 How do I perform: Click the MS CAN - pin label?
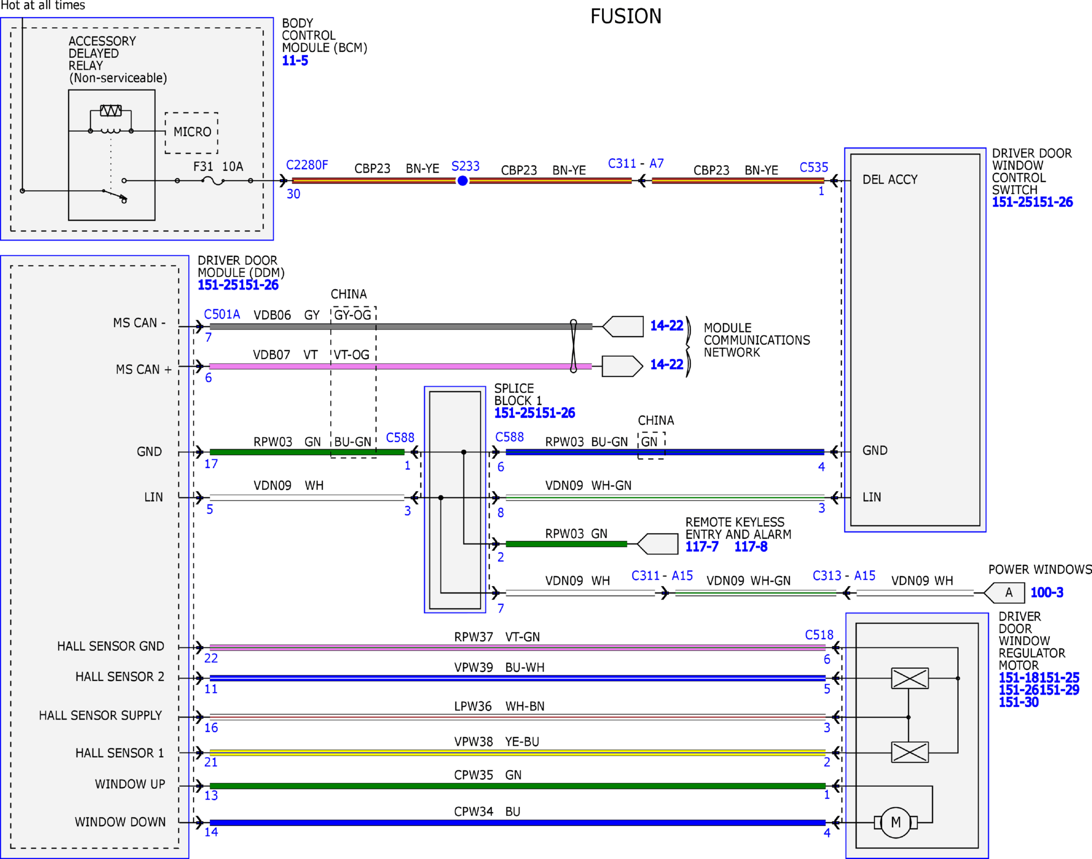139,323
